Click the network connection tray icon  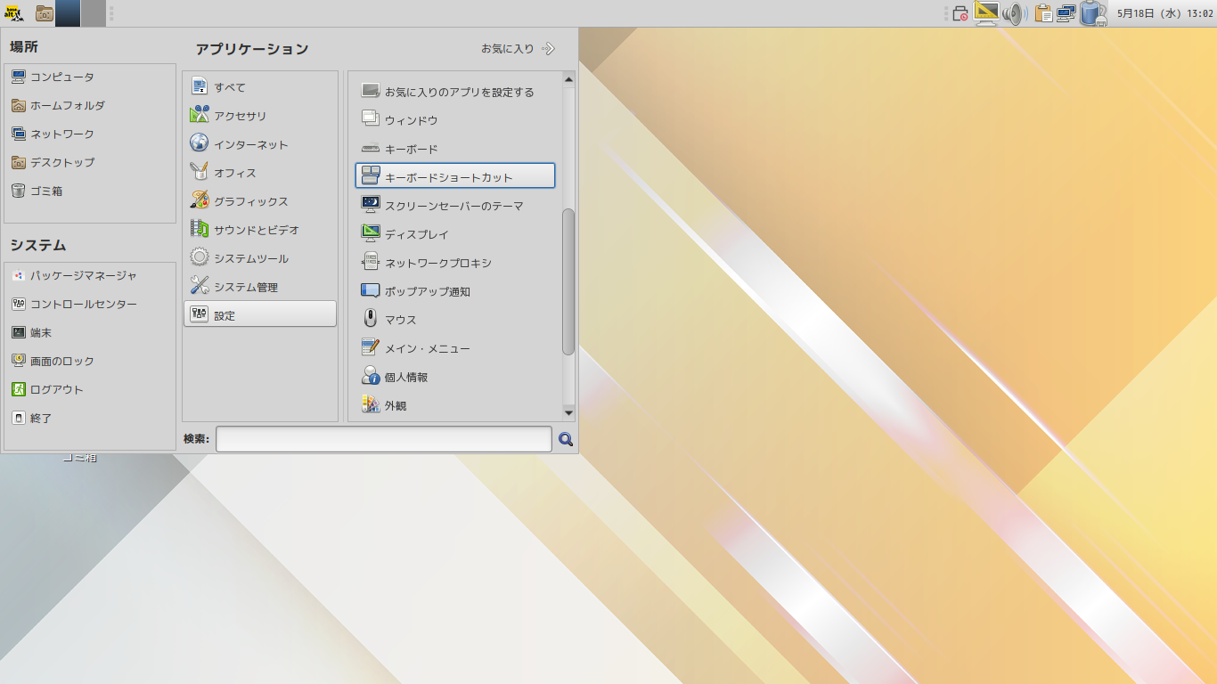tap(1066, 13)
